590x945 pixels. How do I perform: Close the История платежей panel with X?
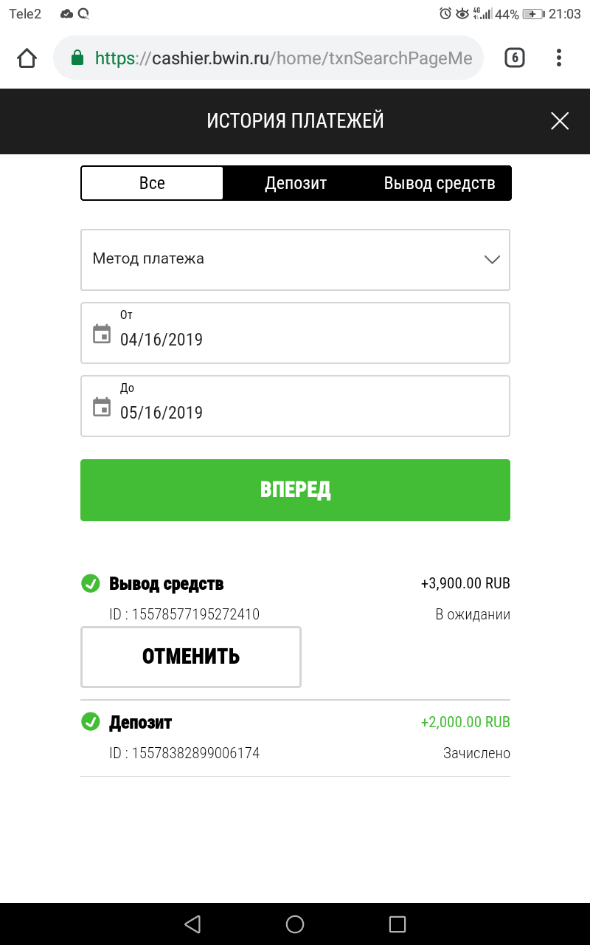point(560,121)
